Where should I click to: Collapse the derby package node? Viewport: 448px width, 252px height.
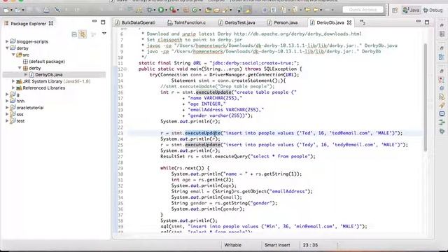20,68
